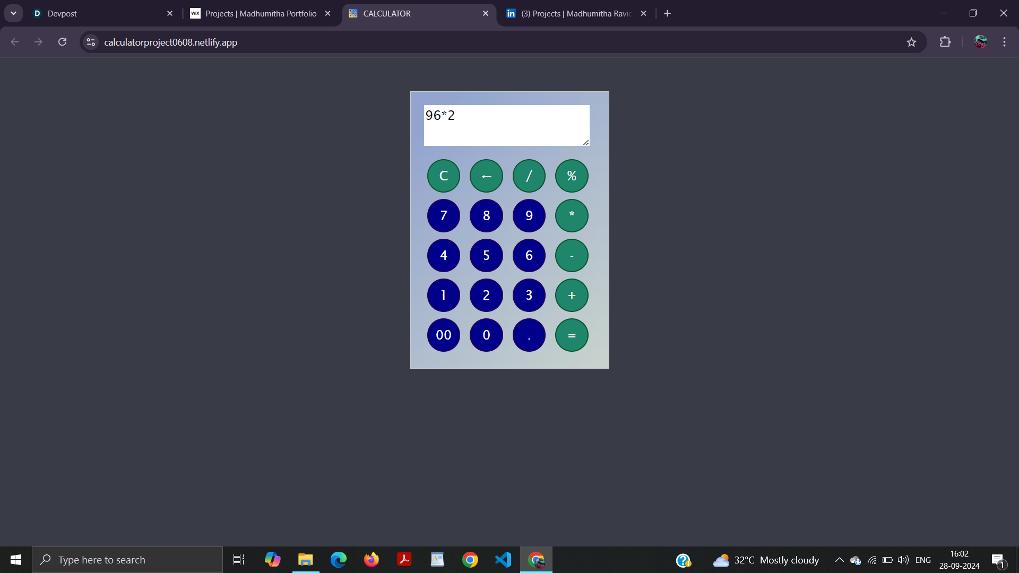Click the equals button to compute 96*2
The width and height of the screenshot is (1019, 573).
pyautogui.click(x=572, y=335)
